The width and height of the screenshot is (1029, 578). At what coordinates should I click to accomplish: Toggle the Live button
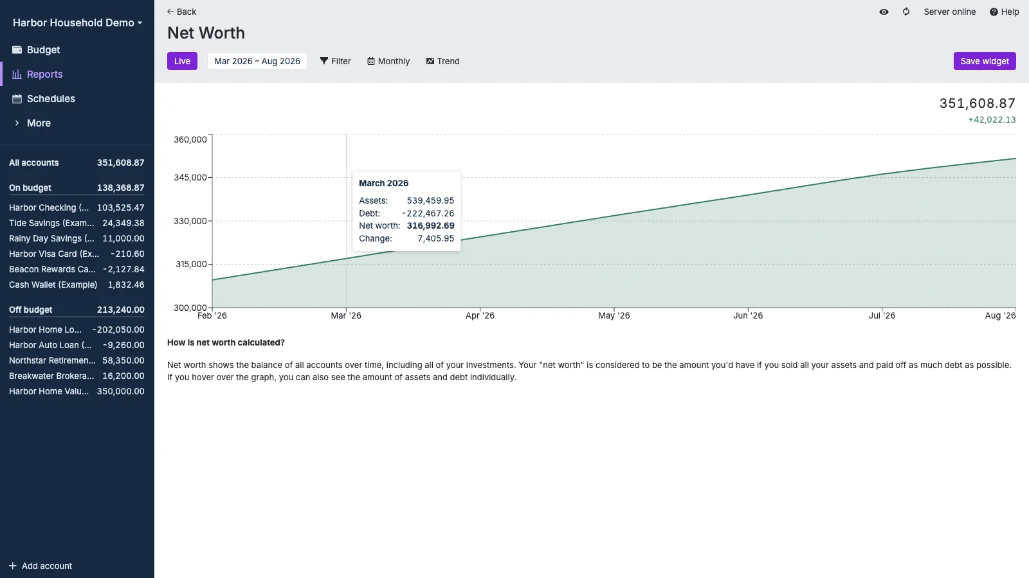click(x=182, y=61)
